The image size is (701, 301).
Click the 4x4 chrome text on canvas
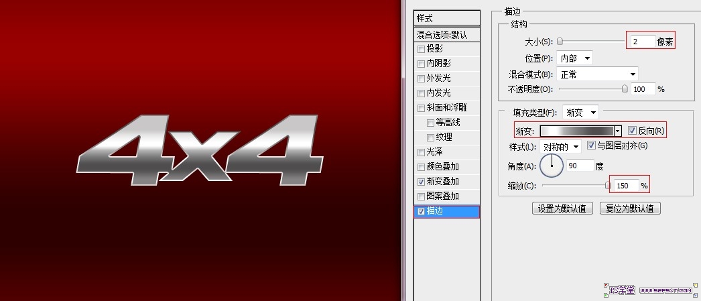(200, 150)
